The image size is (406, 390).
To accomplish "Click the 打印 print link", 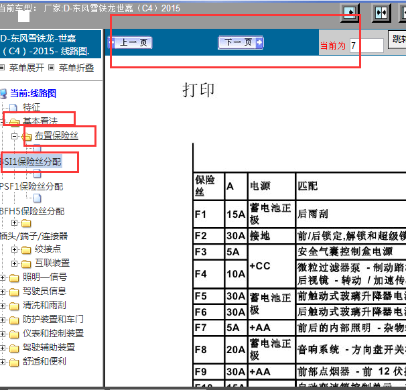I will pos(198,90).
